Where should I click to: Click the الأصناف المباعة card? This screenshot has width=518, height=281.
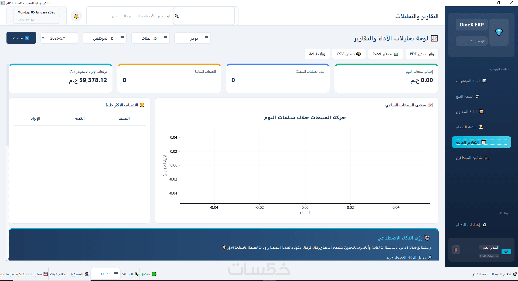(x=169, y=78)
